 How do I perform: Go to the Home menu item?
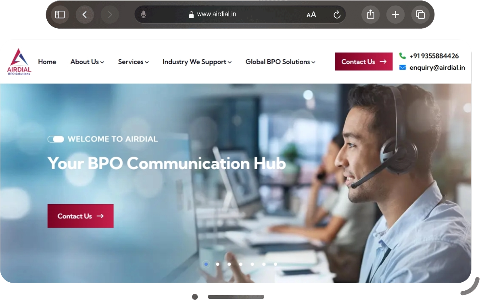click(x=47, y=62)
